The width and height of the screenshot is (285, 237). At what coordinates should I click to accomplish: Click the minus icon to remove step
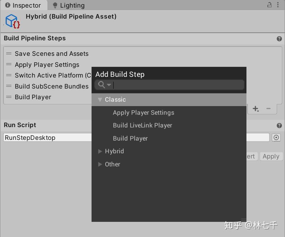point(268,109)
